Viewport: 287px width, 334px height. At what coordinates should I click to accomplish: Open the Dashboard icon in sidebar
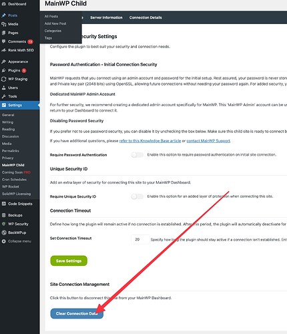(x=3, y=4)
